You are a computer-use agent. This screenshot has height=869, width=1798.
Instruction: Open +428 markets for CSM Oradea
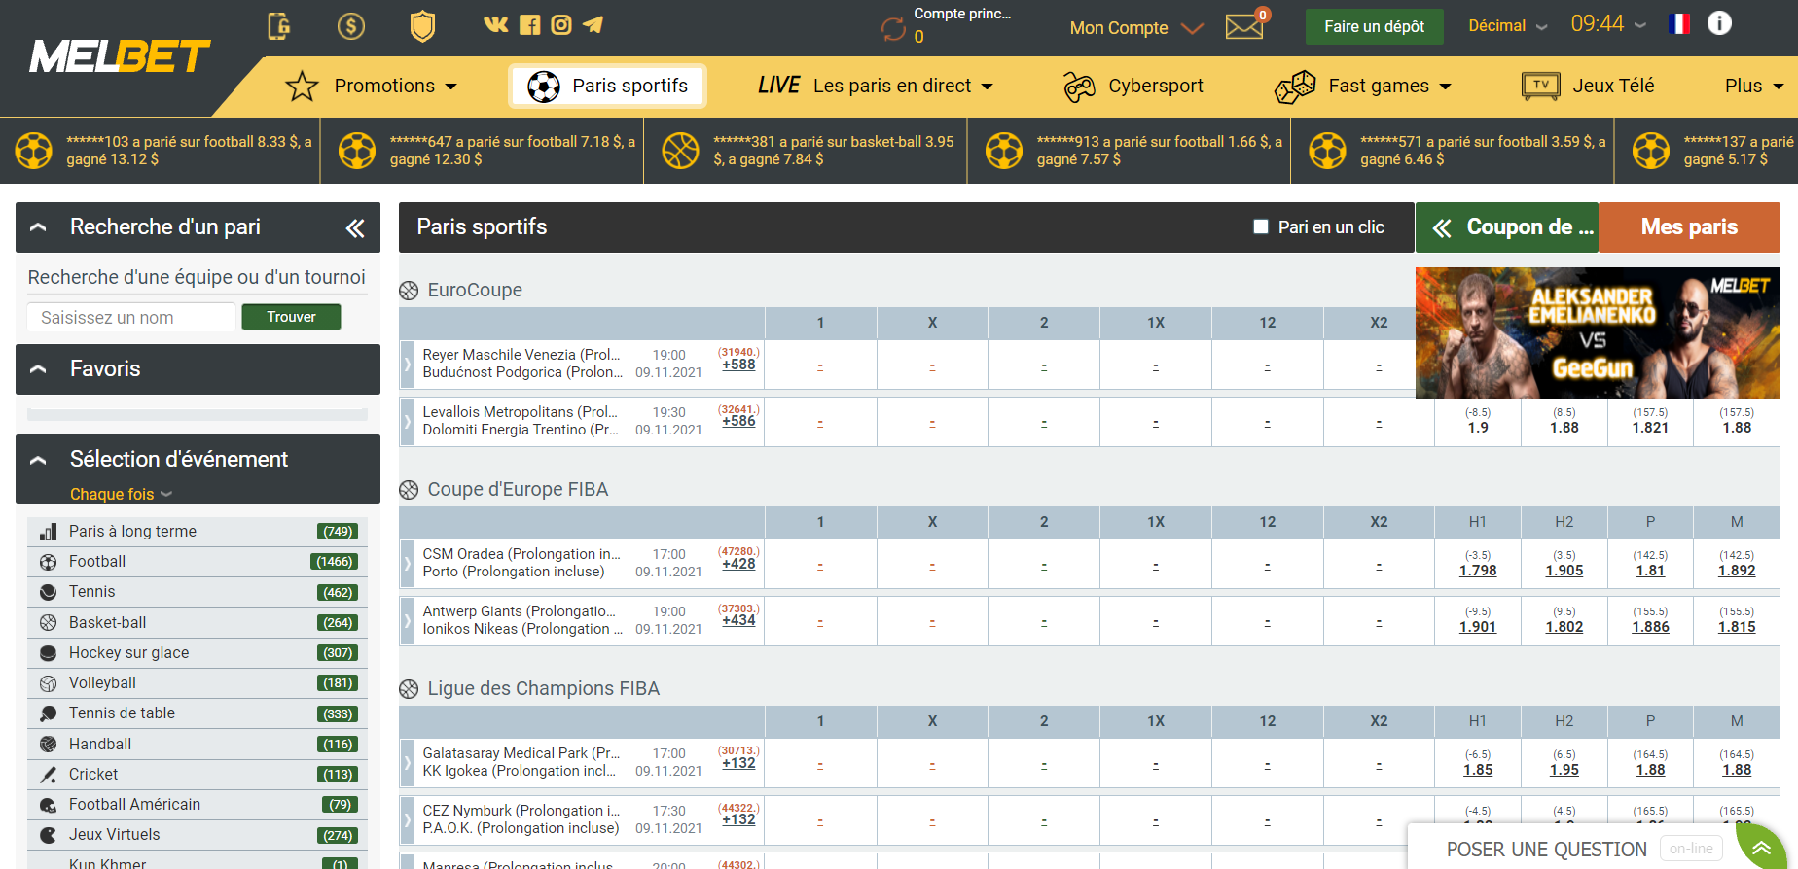tap(738, 564)
